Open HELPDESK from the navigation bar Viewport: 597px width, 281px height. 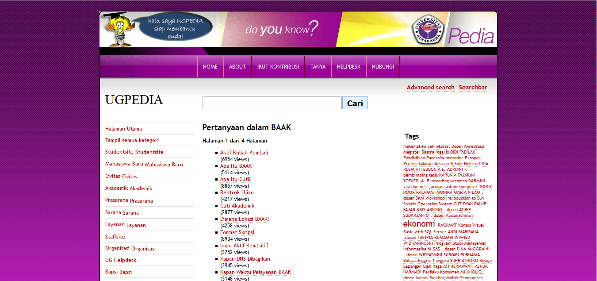(x=349, y=67)
